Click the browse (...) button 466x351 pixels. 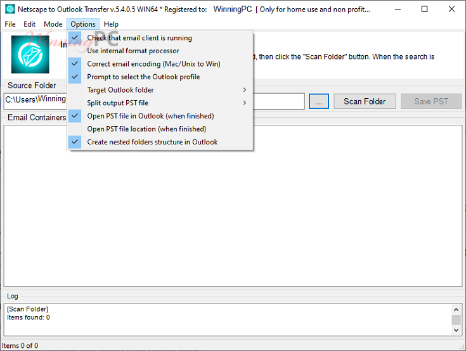pyautogui.click(x=319, y=101)
